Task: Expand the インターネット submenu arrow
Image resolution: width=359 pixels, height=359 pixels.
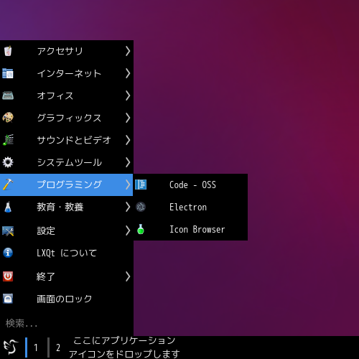Action: tap(128, 73)
